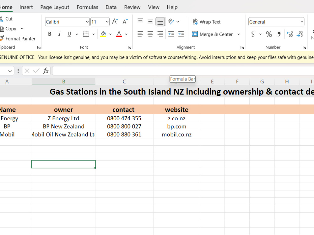Viewport: 314px width, 235px height.
Task: Click inside the formula bar input
Action: point(183,71)
